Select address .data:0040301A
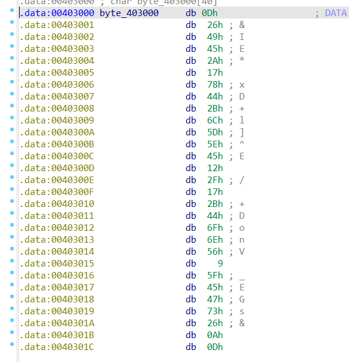 pyautogui.click(x=57, y=323)
